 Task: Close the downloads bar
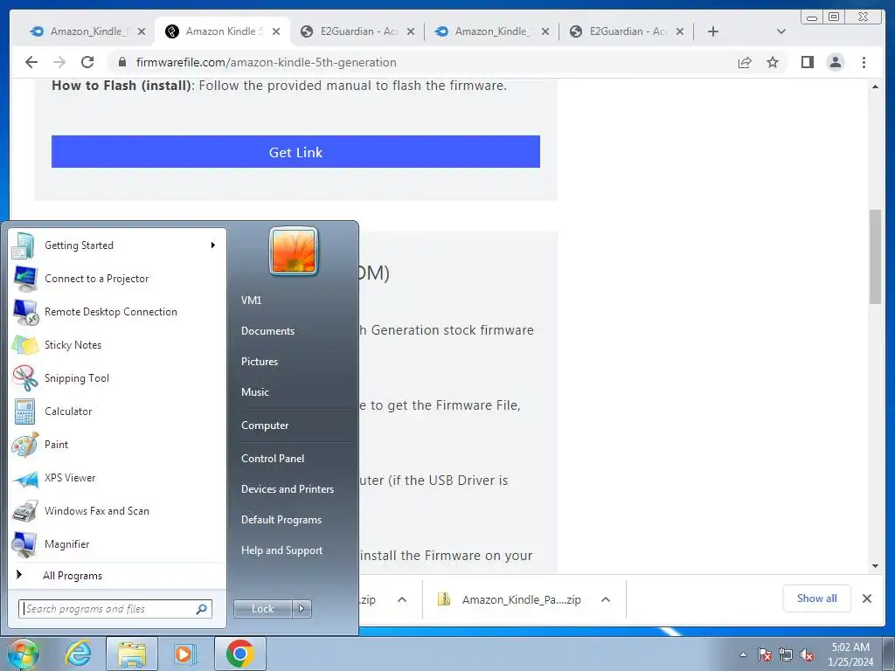coord(866,598)
